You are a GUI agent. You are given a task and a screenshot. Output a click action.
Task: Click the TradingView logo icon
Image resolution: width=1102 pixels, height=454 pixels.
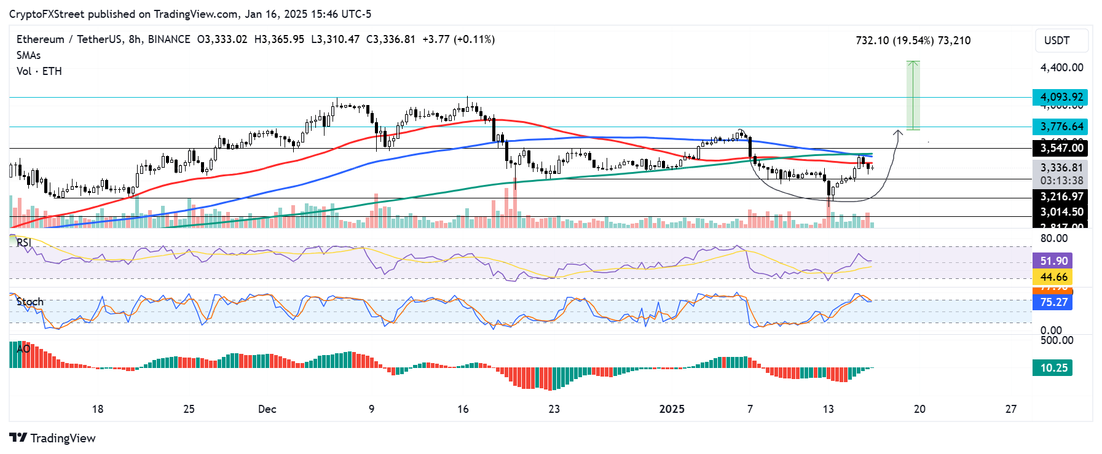pyautogui.click(x=18, y=438)
